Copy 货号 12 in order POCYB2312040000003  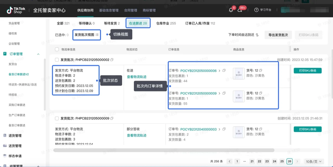click(x=261, y=129)
